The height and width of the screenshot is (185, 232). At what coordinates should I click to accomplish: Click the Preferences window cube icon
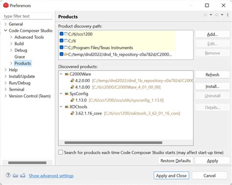click(x=6, y=5)
